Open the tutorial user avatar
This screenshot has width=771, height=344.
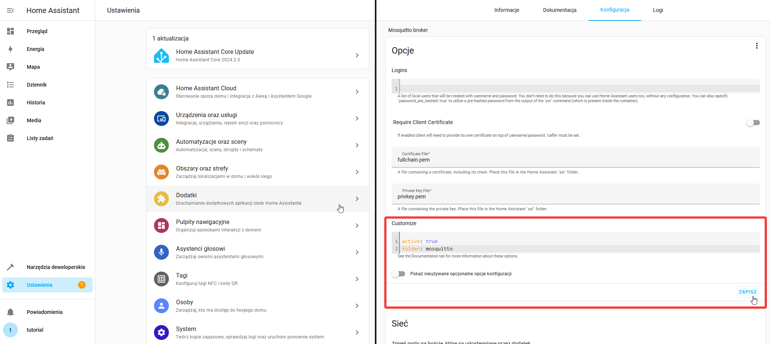(10, 330)
